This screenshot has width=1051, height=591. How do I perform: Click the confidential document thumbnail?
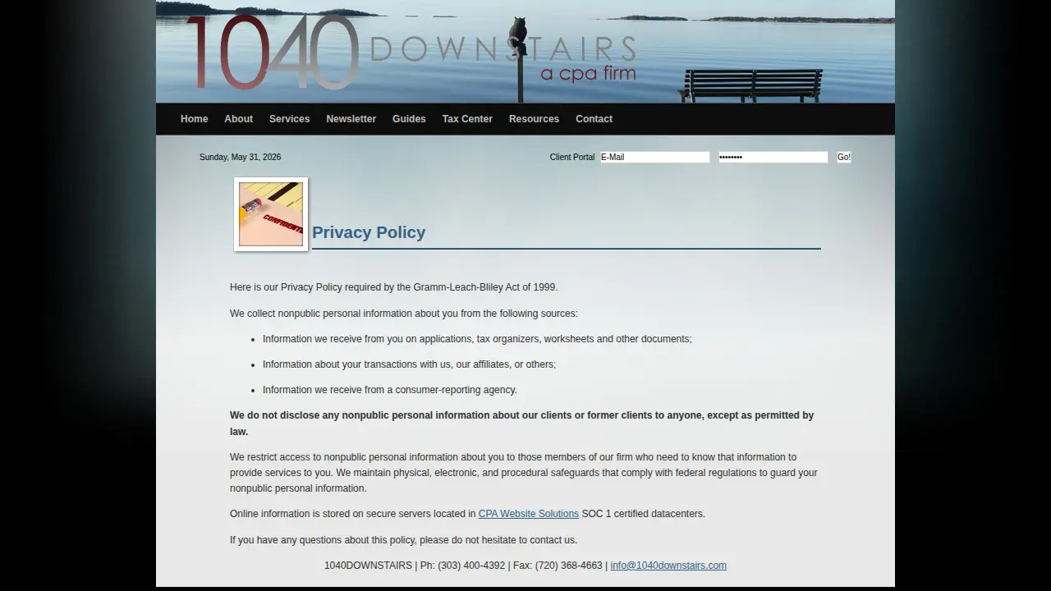(271, 214)
